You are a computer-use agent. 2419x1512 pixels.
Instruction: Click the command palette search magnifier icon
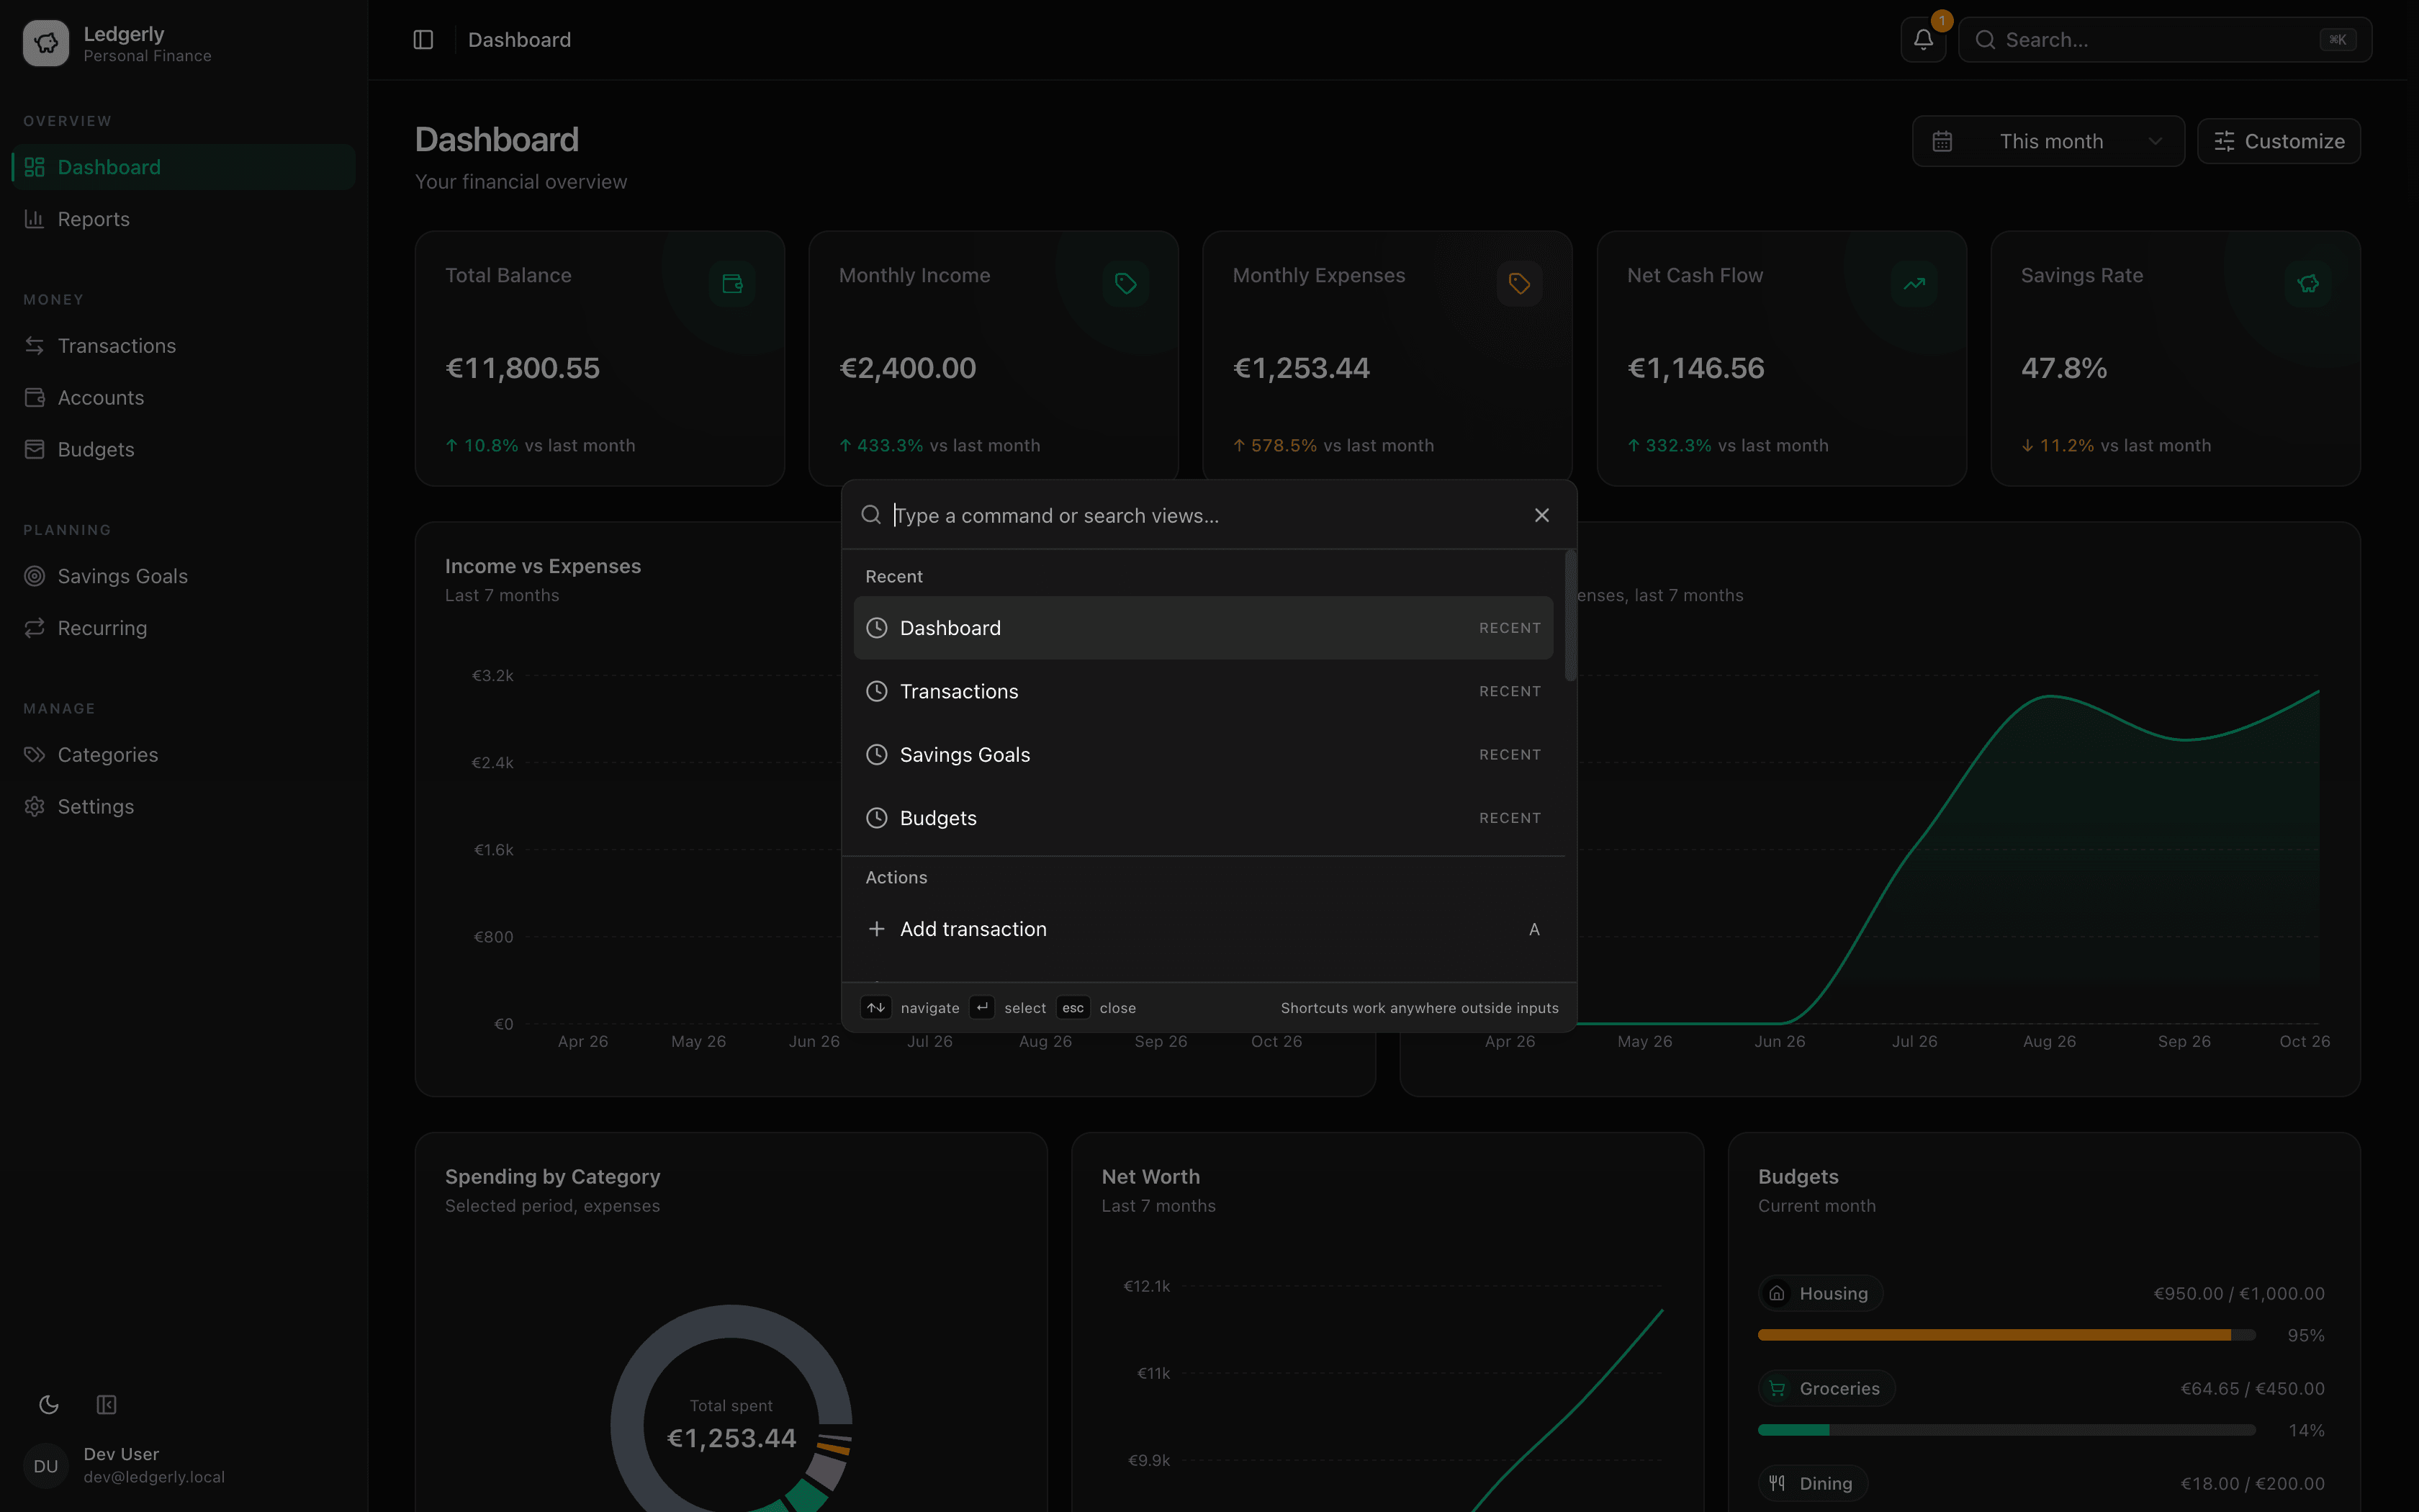point(872,515)
